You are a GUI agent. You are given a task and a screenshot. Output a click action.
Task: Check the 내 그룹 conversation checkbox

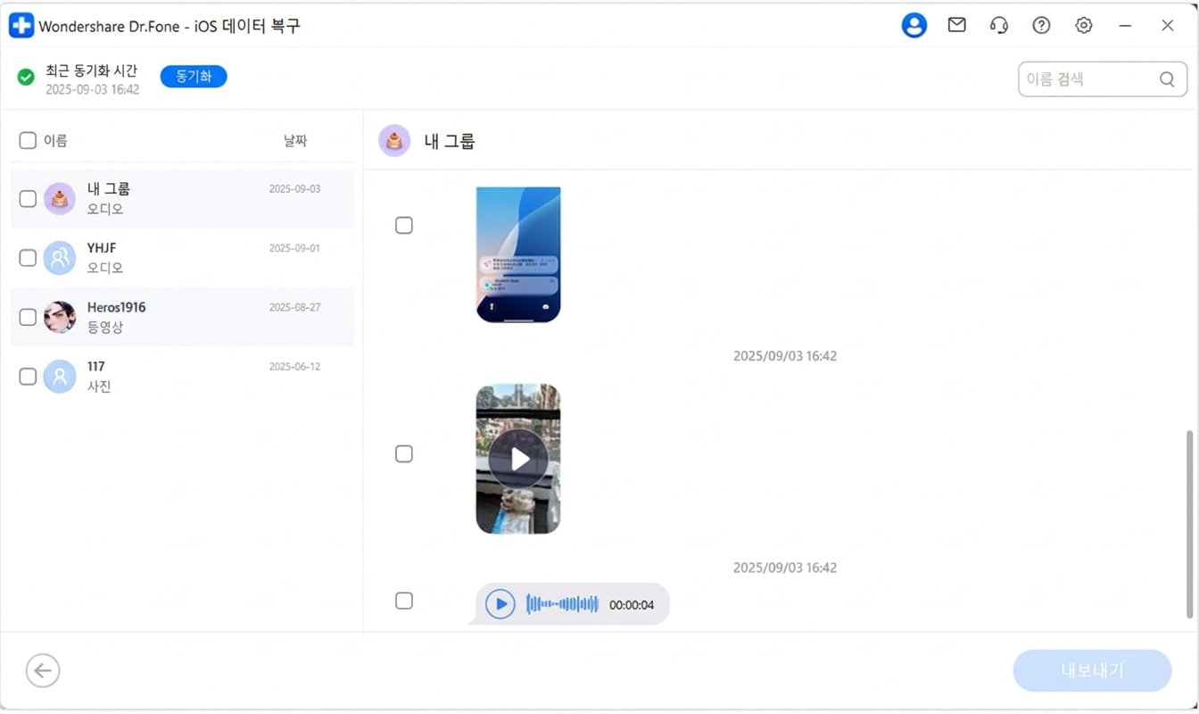click(28, 198)
